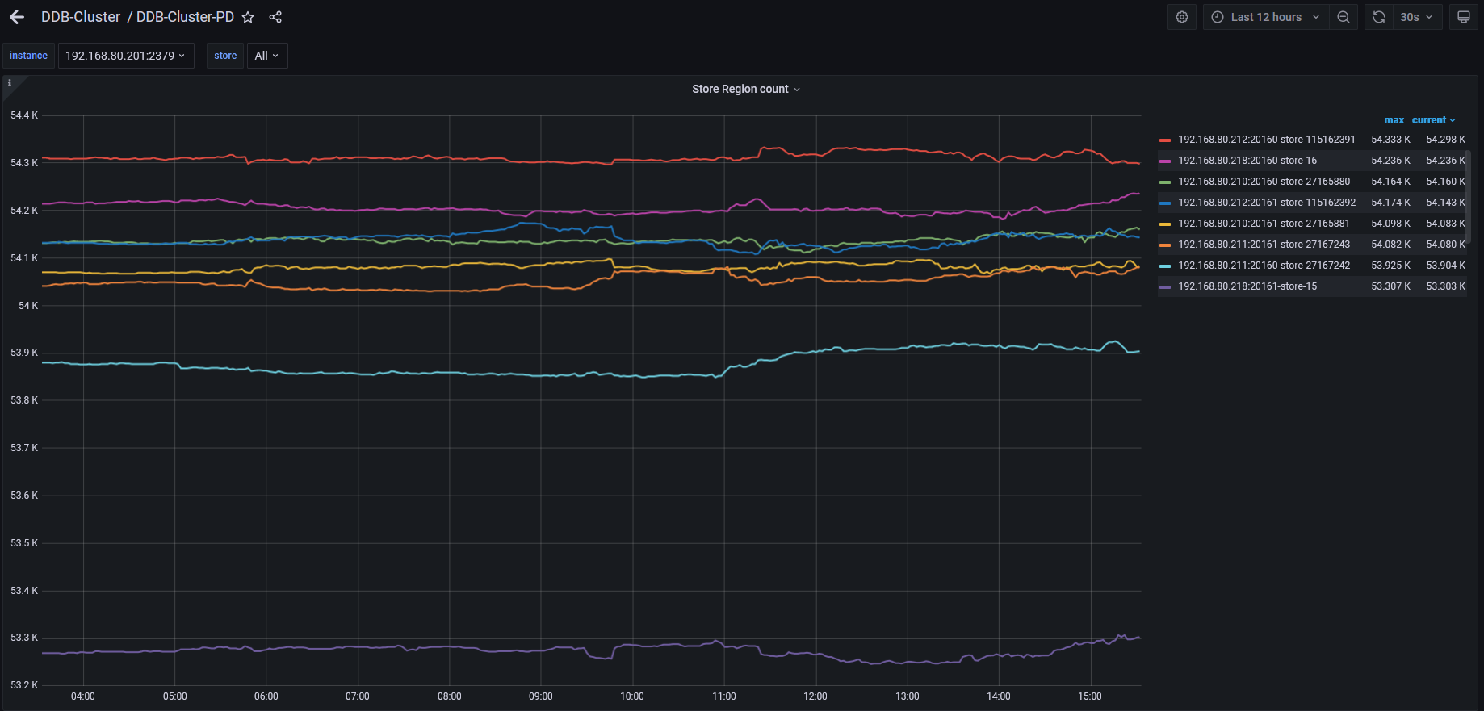Star the DDB-Cluster-PD dashboard as favorite
1484x711 pixels.
click(248, 17)
